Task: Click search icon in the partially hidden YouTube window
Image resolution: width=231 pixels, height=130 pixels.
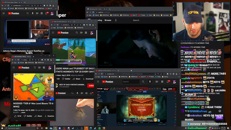Action: pos(72,93)
